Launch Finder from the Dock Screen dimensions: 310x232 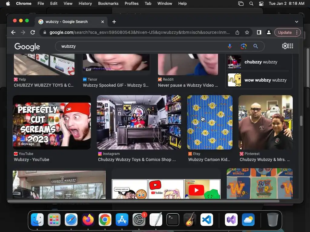point(37,220)
